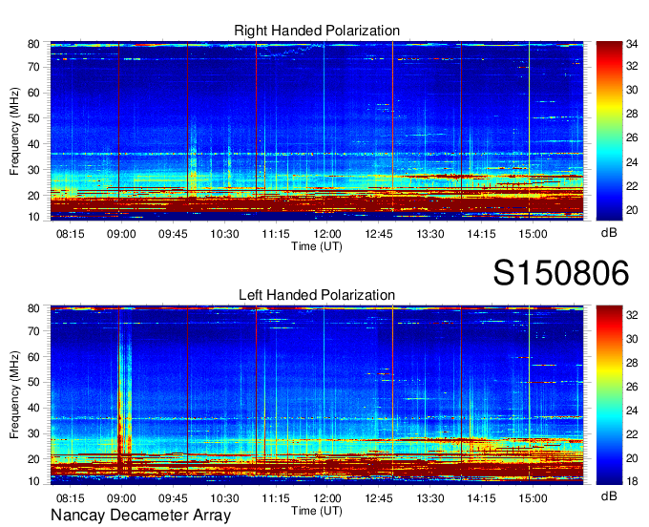The image size is (649, 527).
Task: Click the 20 MHz tick of Right Handed plot
Action: pos(33,196)
